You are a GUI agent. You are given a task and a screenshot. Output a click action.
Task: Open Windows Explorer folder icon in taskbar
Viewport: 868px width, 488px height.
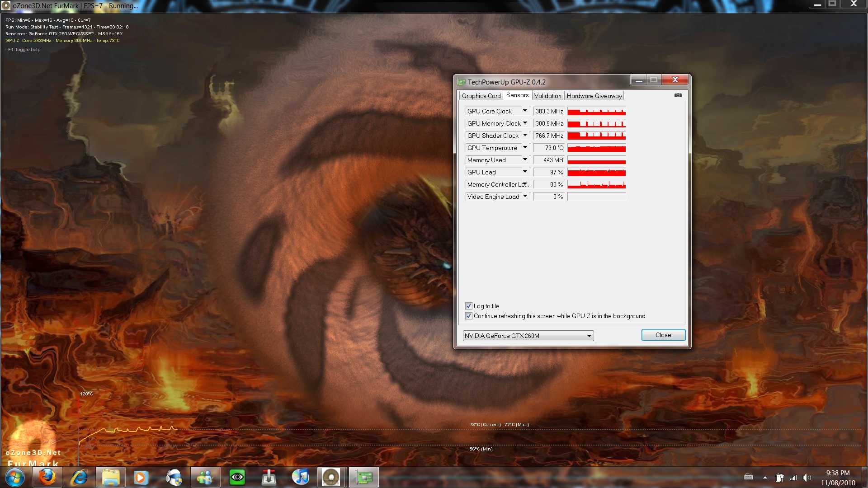[x=111, y=477]
